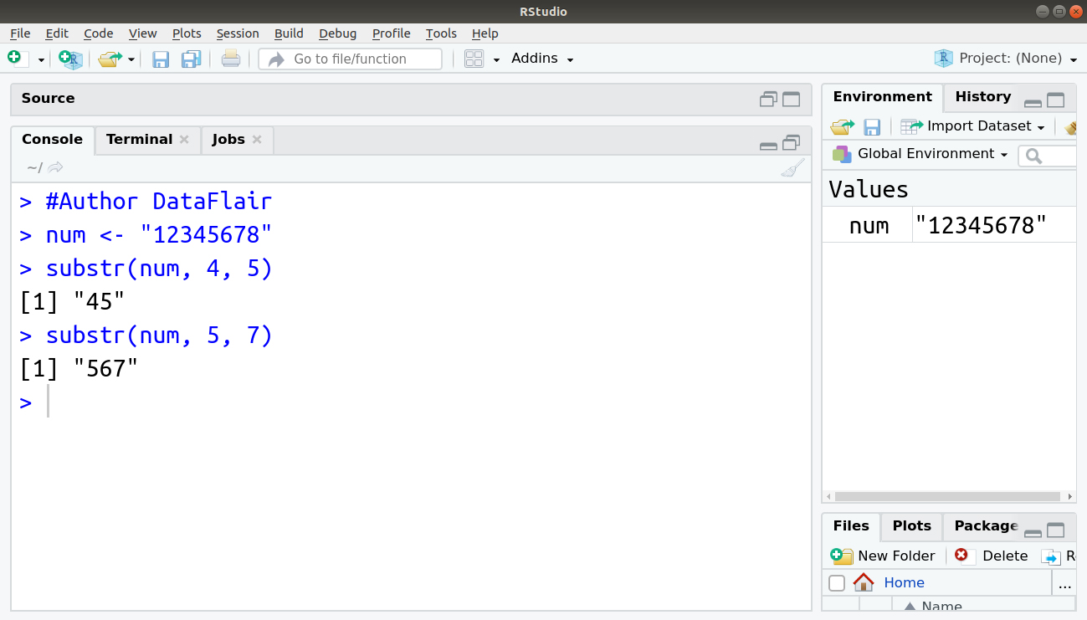Click the Home house icon in Files

point(864,582)
